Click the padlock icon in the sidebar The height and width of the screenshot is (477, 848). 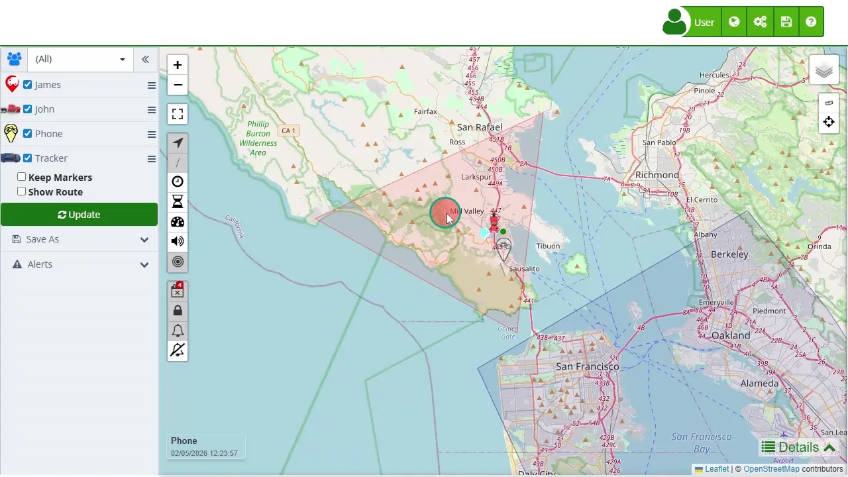point(178,310)
